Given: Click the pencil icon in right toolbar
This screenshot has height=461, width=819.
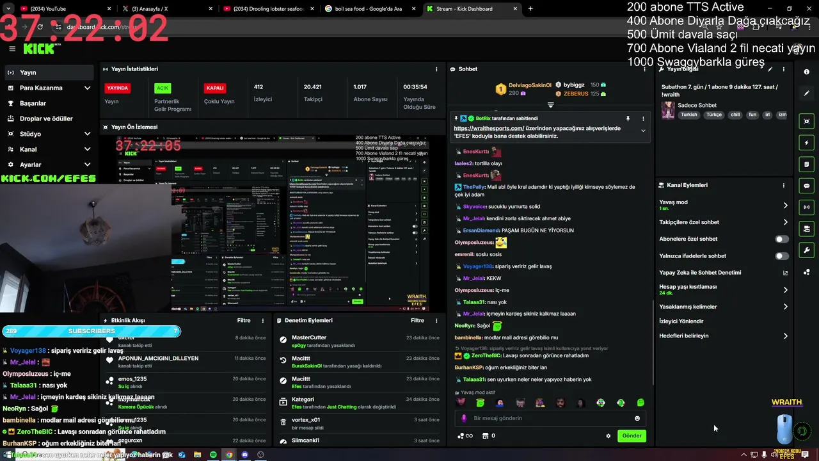Looking at the screenshot, I should [x=806, y=93].
